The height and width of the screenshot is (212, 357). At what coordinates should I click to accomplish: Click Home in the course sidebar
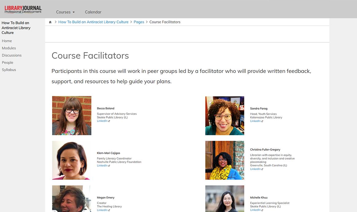click(7, 41)
